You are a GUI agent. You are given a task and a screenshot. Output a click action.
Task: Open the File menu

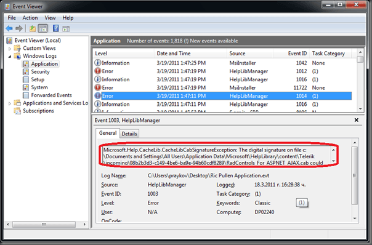(12, 18)
